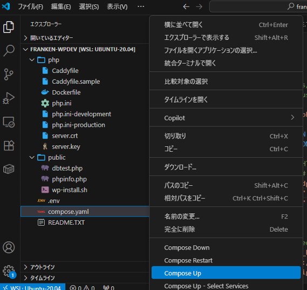Choose 名前の変更... from context menu
The height and width of the screenshot is (290, 307).
pyautogui.click(x=226, y=217)
